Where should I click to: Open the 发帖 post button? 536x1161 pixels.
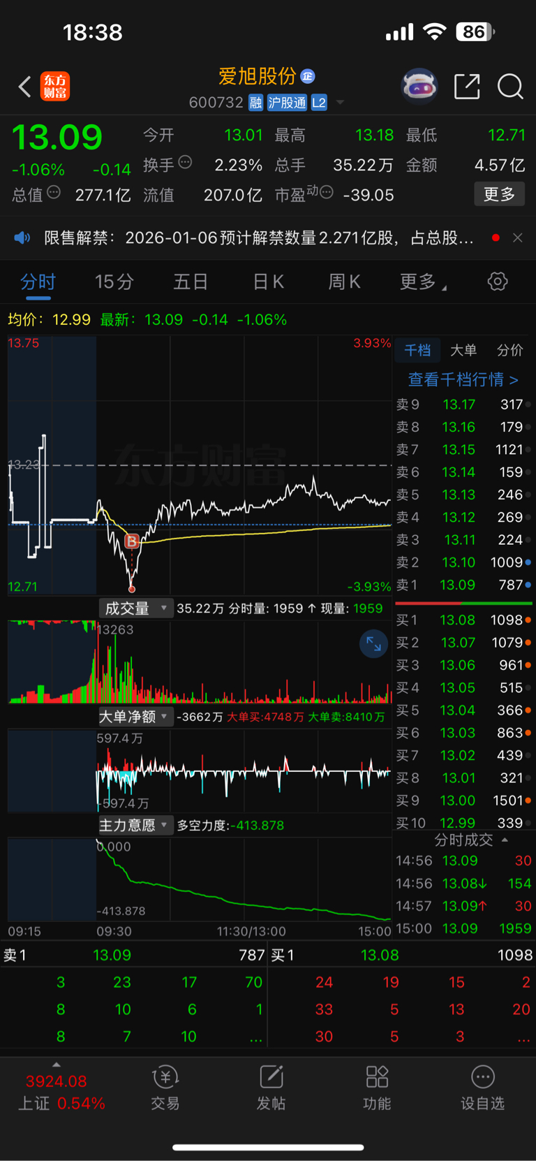pyautogui.click(x=271, y=1089)
